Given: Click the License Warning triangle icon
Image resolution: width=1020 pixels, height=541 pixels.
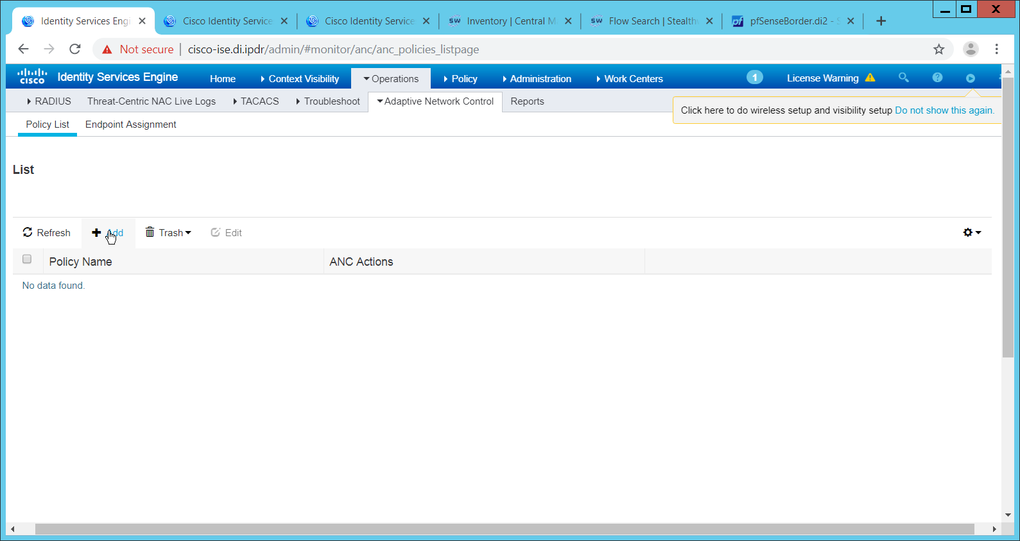Looking at the screenshot, I should (x=870, y=78).
